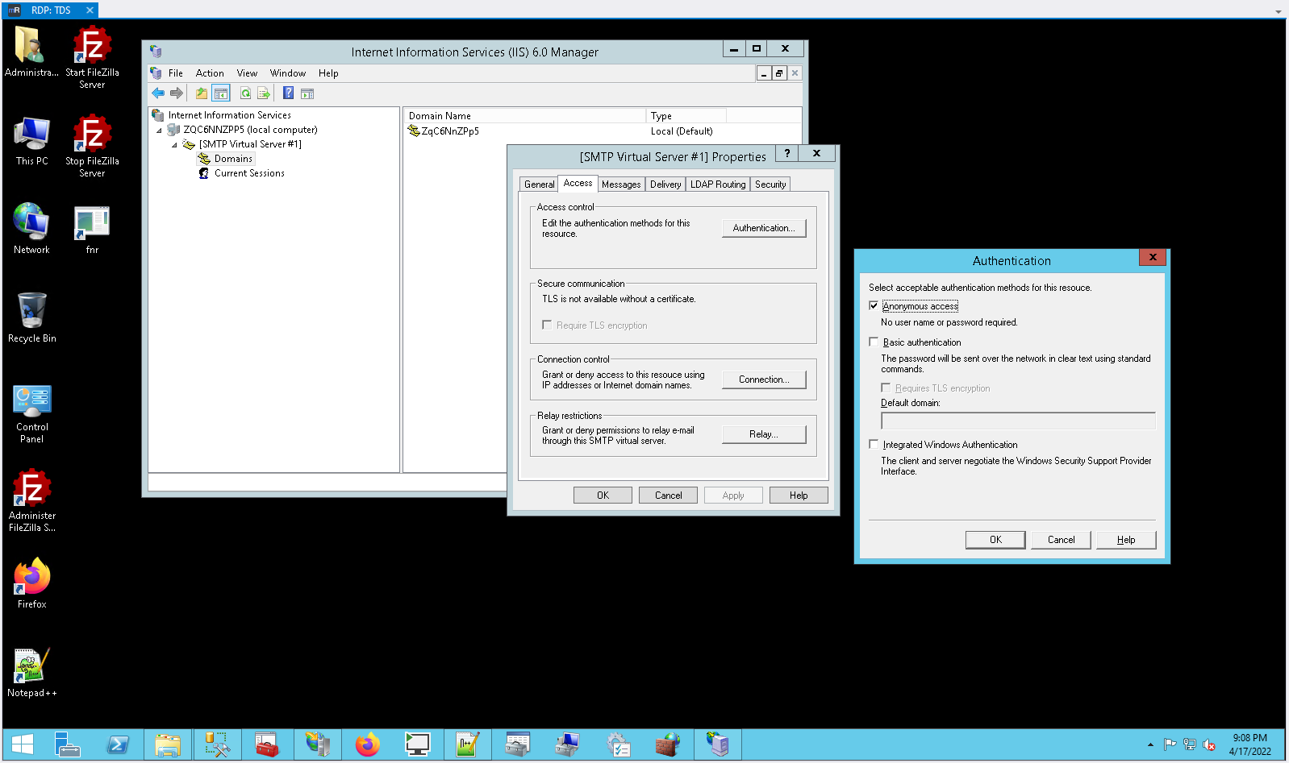Click the Domain Name column header
The image size is (1289, 763).
point(525,116)
